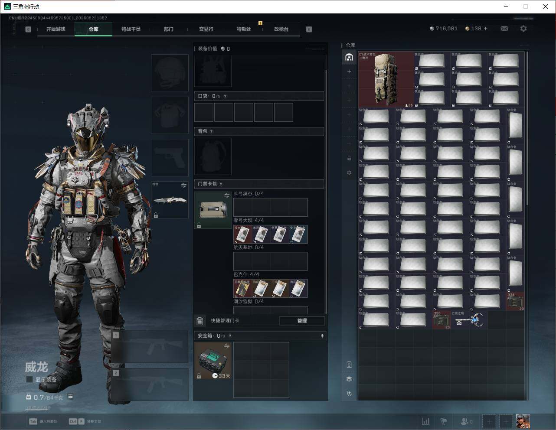556x430 pixels.
Task: Click the 716,081 currency balance
Action: (x=443, y=29)
